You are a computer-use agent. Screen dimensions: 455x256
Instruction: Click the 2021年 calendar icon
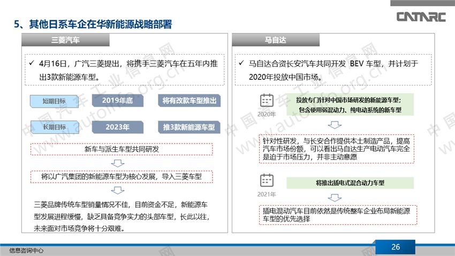pyautogui.click(x=267, y=180)
